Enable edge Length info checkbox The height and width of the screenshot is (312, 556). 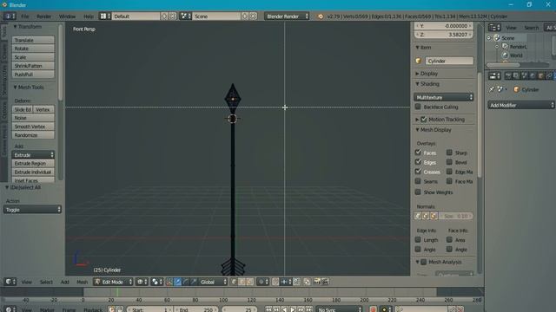418,239
